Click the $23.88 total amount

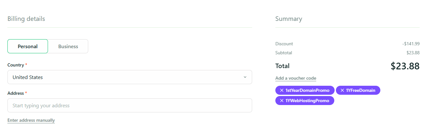[405, 66]
